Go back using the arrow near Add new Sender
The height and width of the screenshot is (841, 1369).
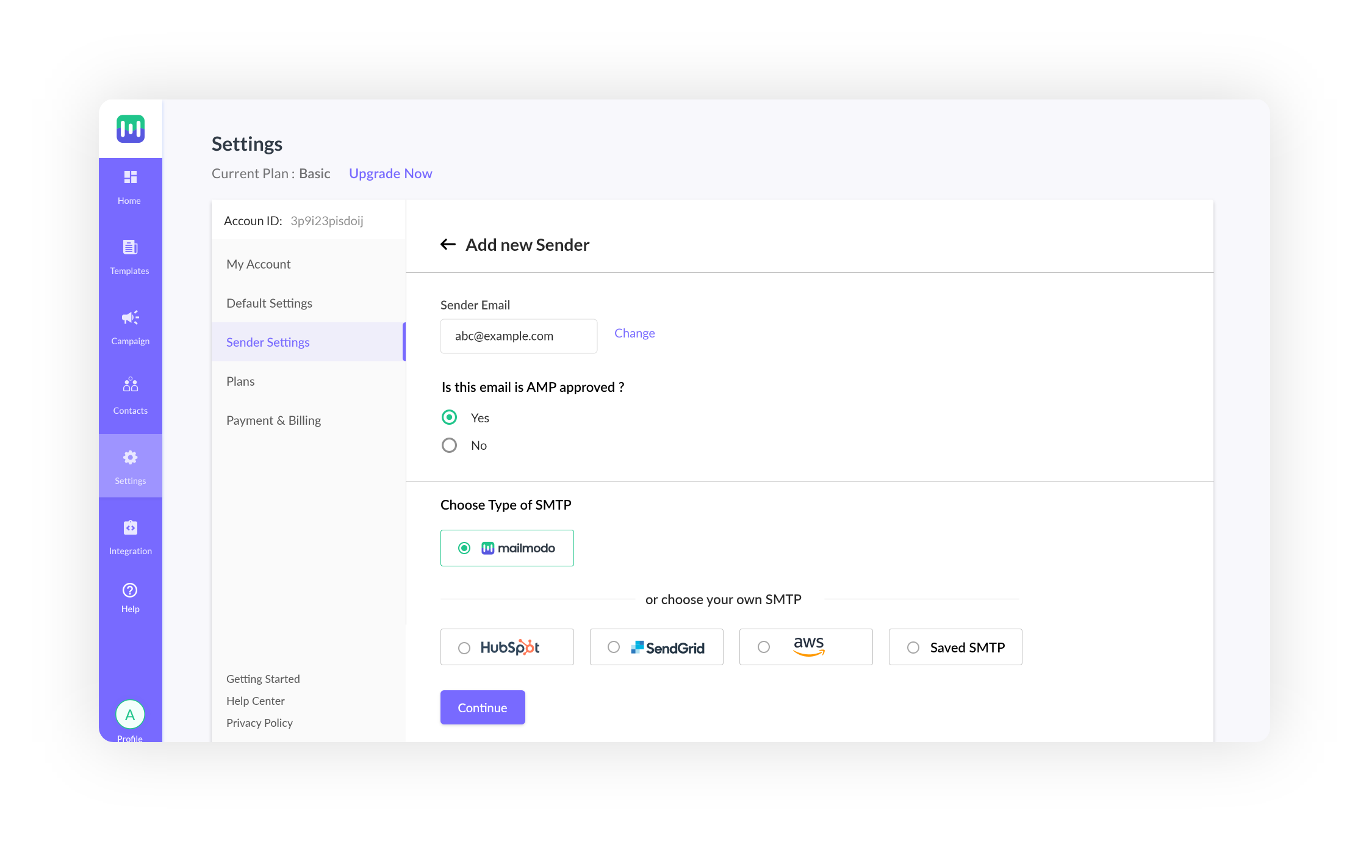pyautogui.click(x=448, y=244)
